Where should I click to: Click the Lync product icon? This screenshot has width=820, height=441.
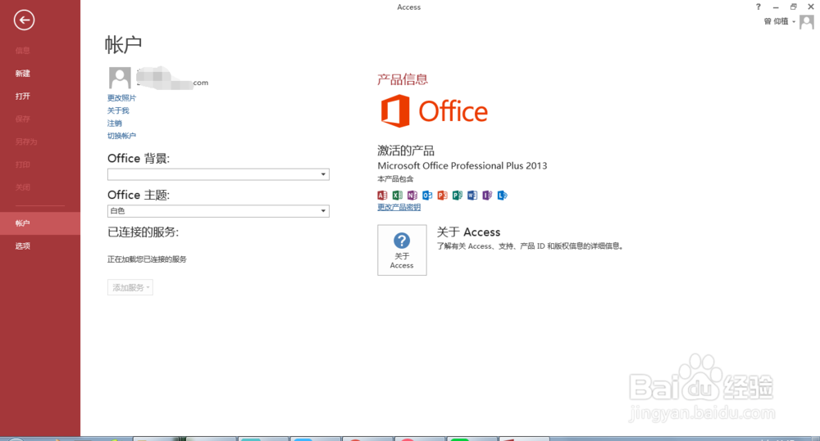click(x=502, y=196)
